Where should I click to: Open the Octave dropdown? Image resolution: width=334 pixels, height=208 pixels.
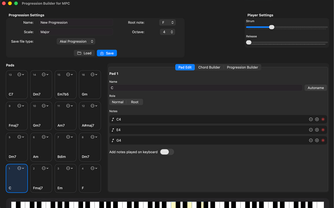click(x=167, y=32)
